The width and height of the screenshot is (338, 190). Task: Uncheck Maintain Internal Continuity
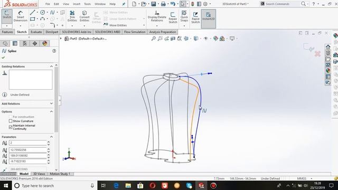[11, 127]
